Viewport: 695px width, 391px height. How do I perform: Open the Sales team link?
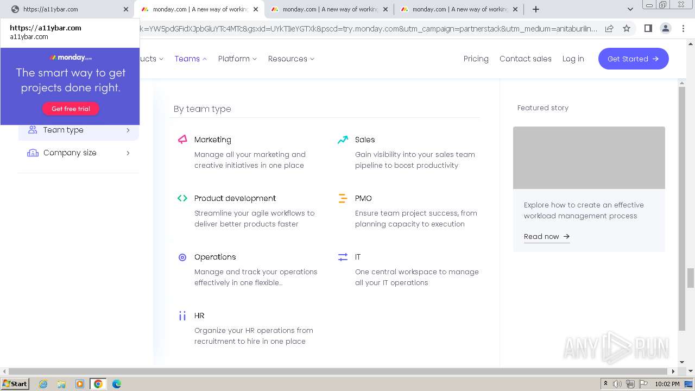coord(365,140)
